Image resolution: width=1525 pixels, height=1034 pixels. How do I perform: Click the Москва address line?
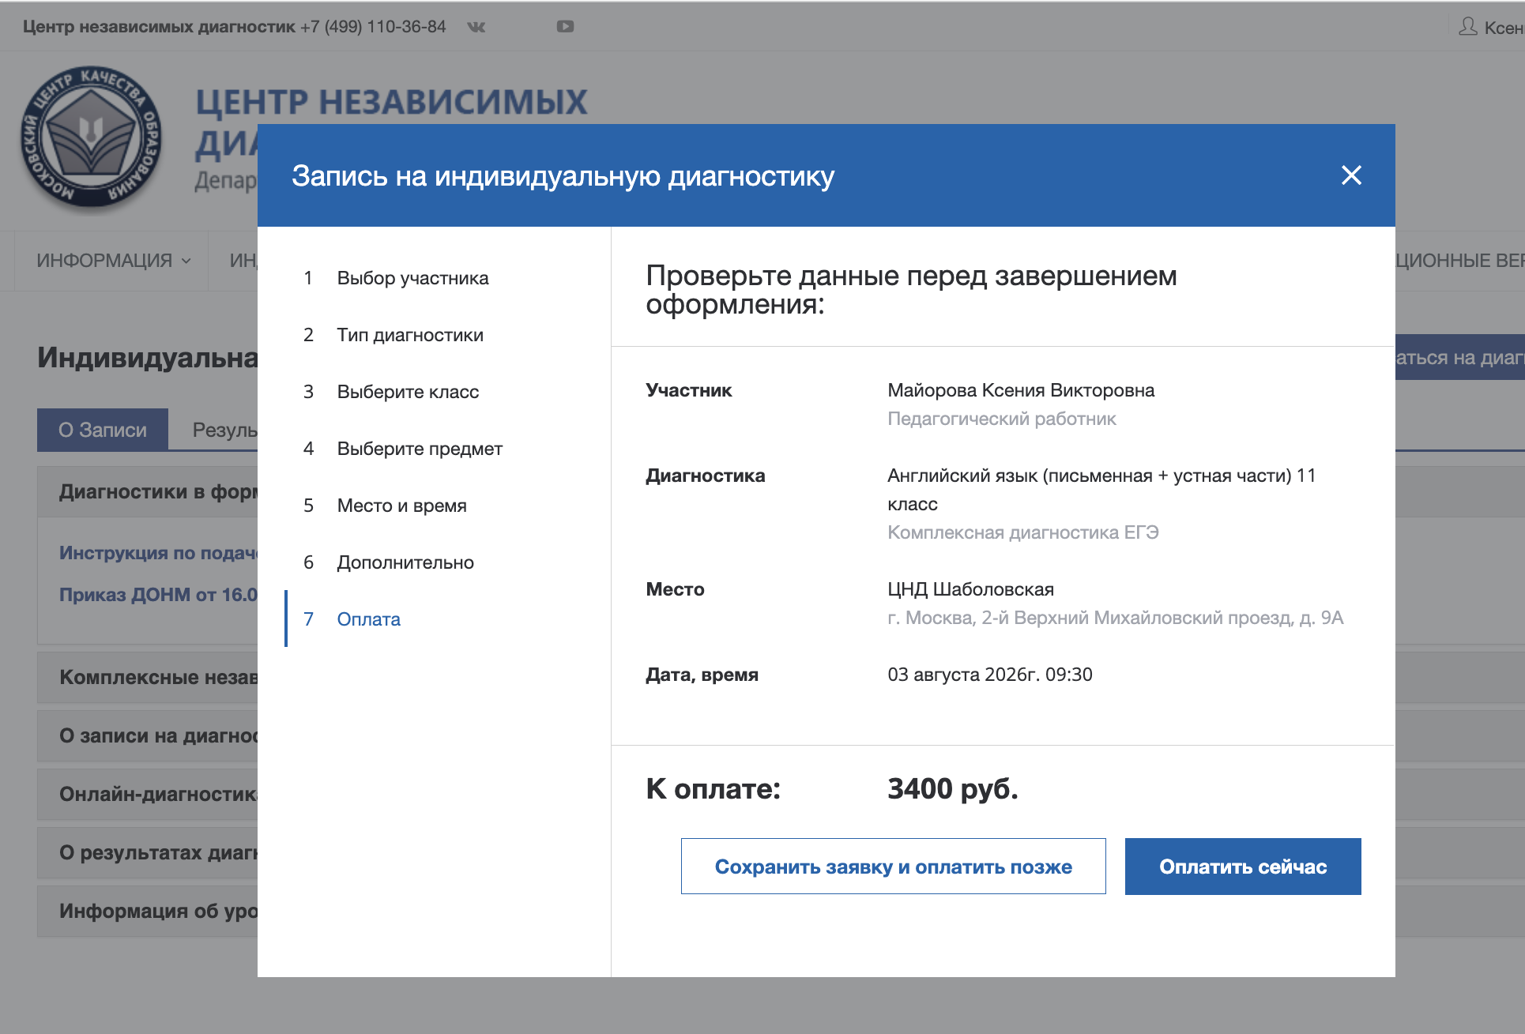1115,618
